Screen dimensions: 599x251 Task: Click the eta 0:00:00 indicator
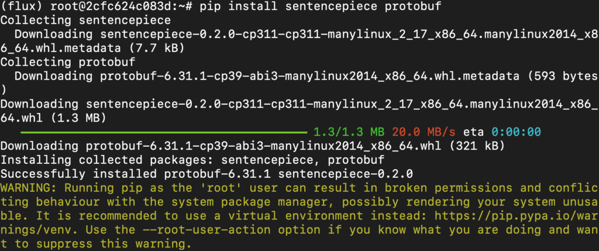(502, 133)
